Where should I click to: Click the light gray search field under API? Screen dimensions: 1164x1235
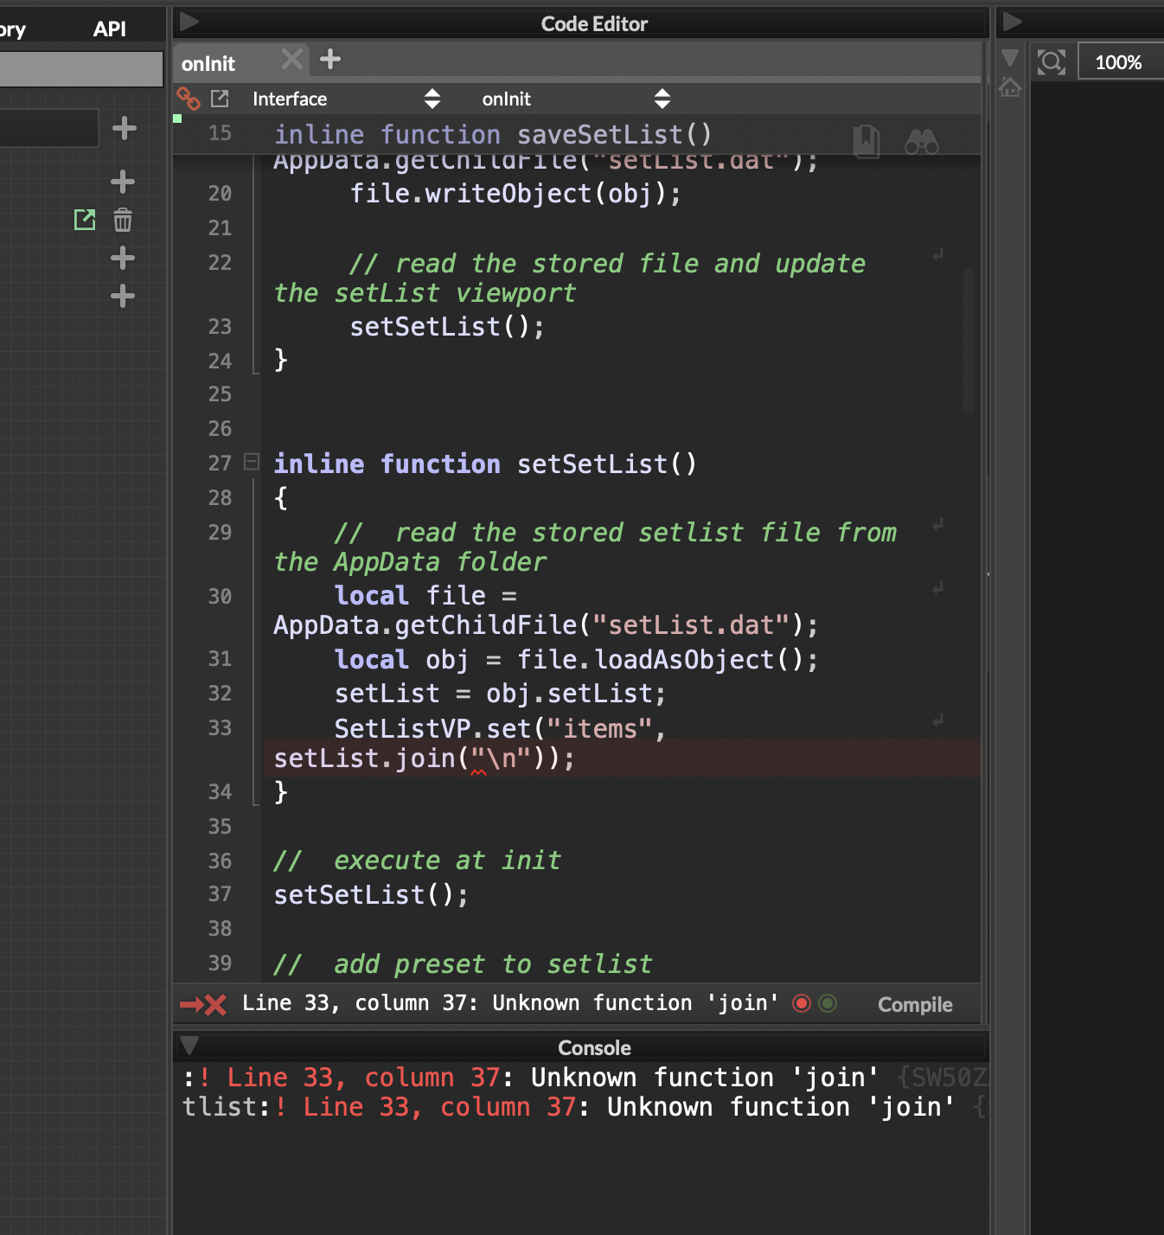pos(81,68)
